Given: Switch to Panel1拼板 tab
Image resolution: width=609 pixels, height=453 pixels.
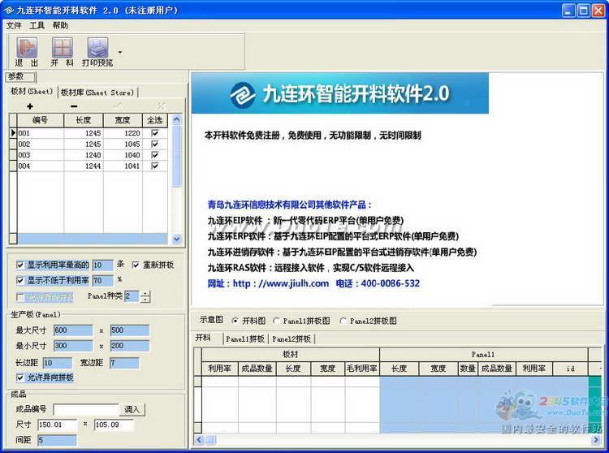Looking at the screenshot, I should (245, 339).
